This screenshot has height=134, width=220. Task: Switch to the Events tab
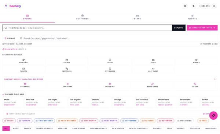[27, 17]
